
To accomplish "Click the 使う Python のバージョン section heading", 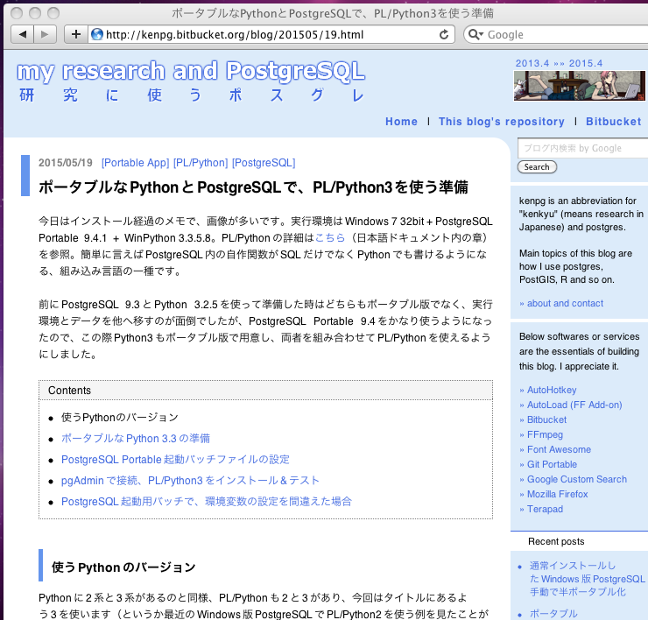I will pos(123,567).
